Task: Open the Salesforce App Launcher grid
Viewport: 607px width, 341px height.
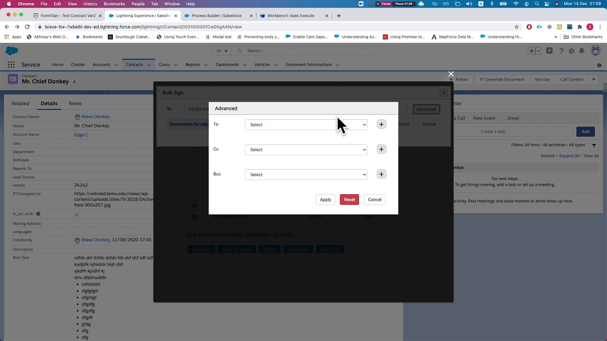Action: tap(11, 64)
